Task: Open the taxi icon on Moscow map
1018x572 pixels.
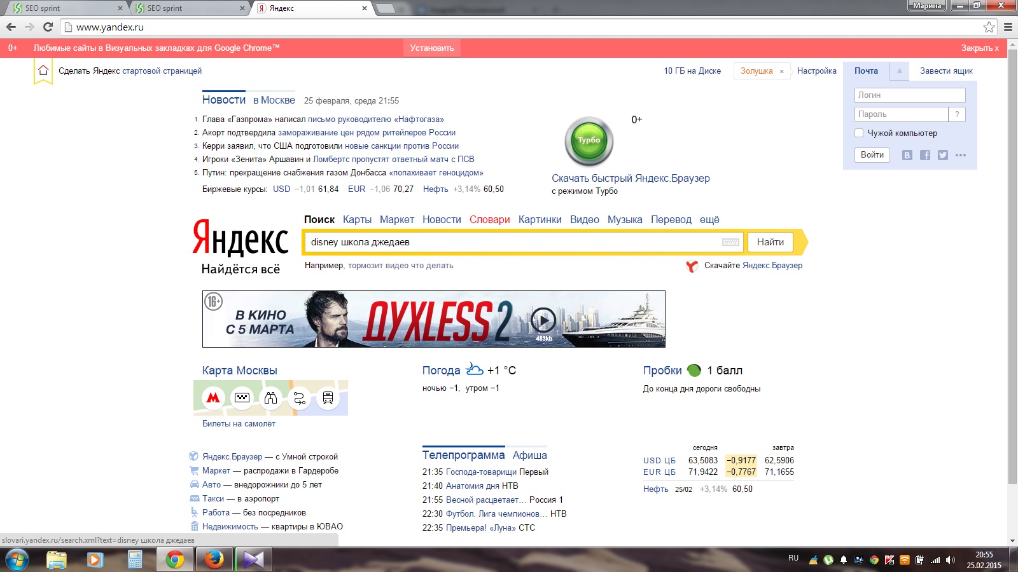Action: click(242, 398)
